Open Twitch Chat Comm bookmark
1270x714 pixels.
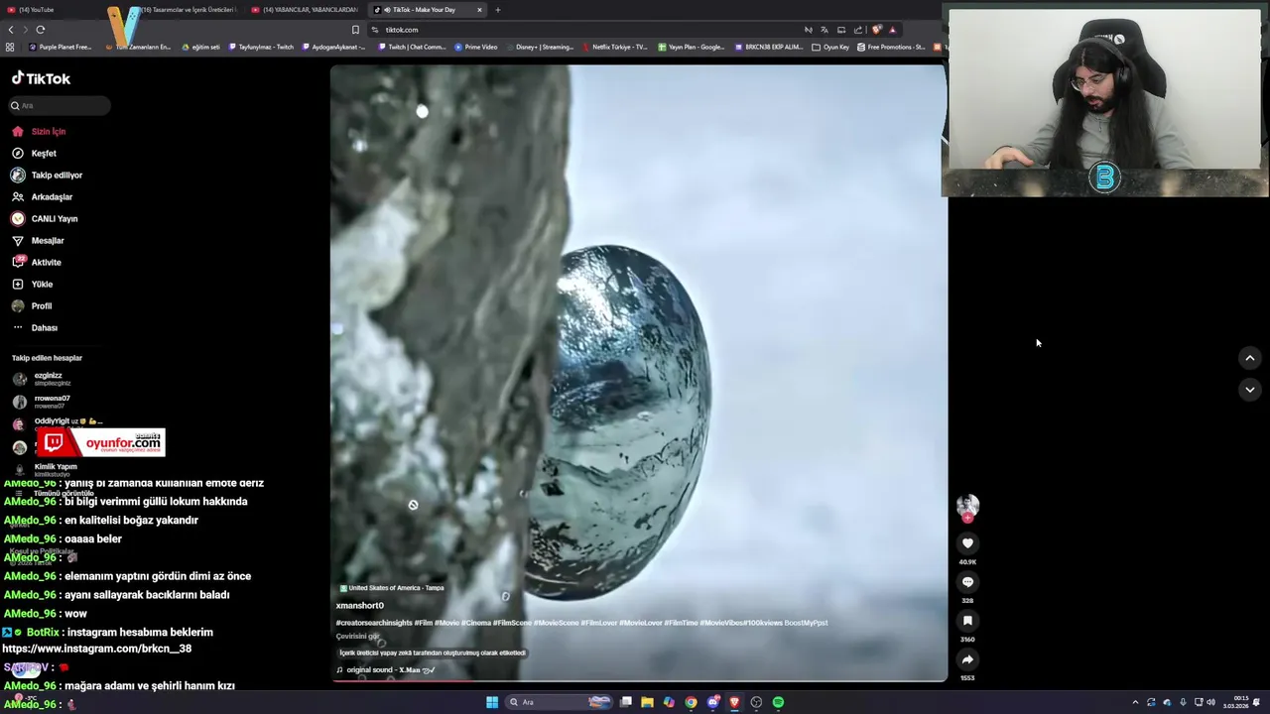[x=412, y=47]
